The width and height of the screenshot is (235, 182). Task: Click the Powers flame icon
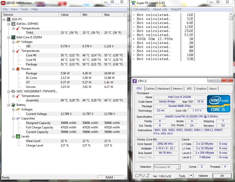tap(18, 69)
